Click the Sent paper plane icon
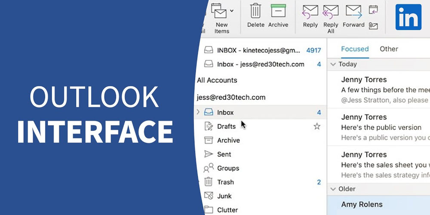Screen dimensions: 430x215 coord(209,154)
